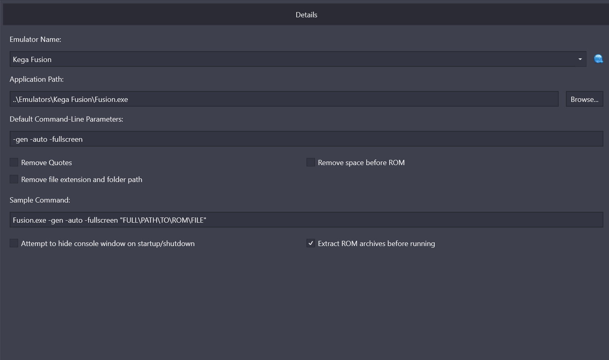Click the Default Command-Line Parameters: label
609x360 pixels.
[x=66, y=119]
